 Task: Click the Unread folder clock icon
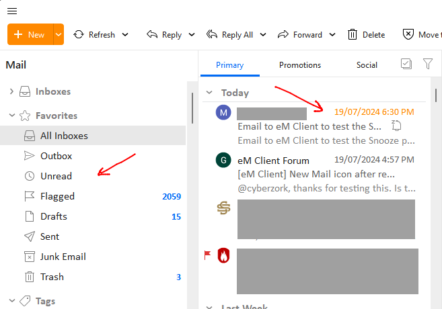pyautogui.click(x=30, y=176)
